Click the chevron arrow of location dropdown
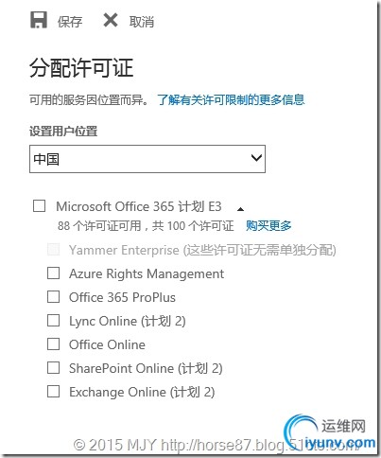 (256, 157)
